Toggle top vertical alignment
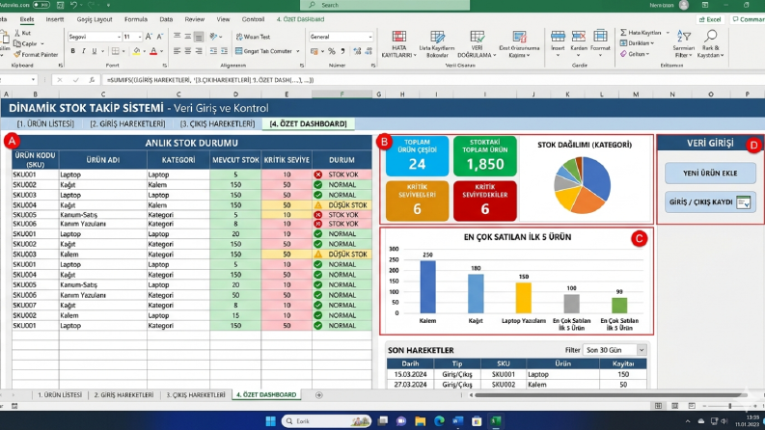 pos(178,37)
